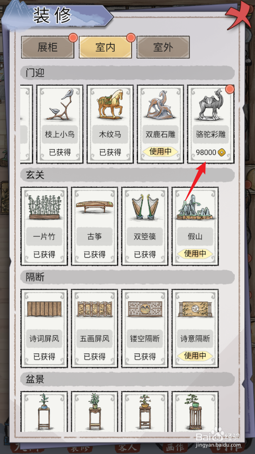Switch to the 室外 tab
Viewport: 255px width, 454px height.
pyautogui.click(x=163, y=47)
